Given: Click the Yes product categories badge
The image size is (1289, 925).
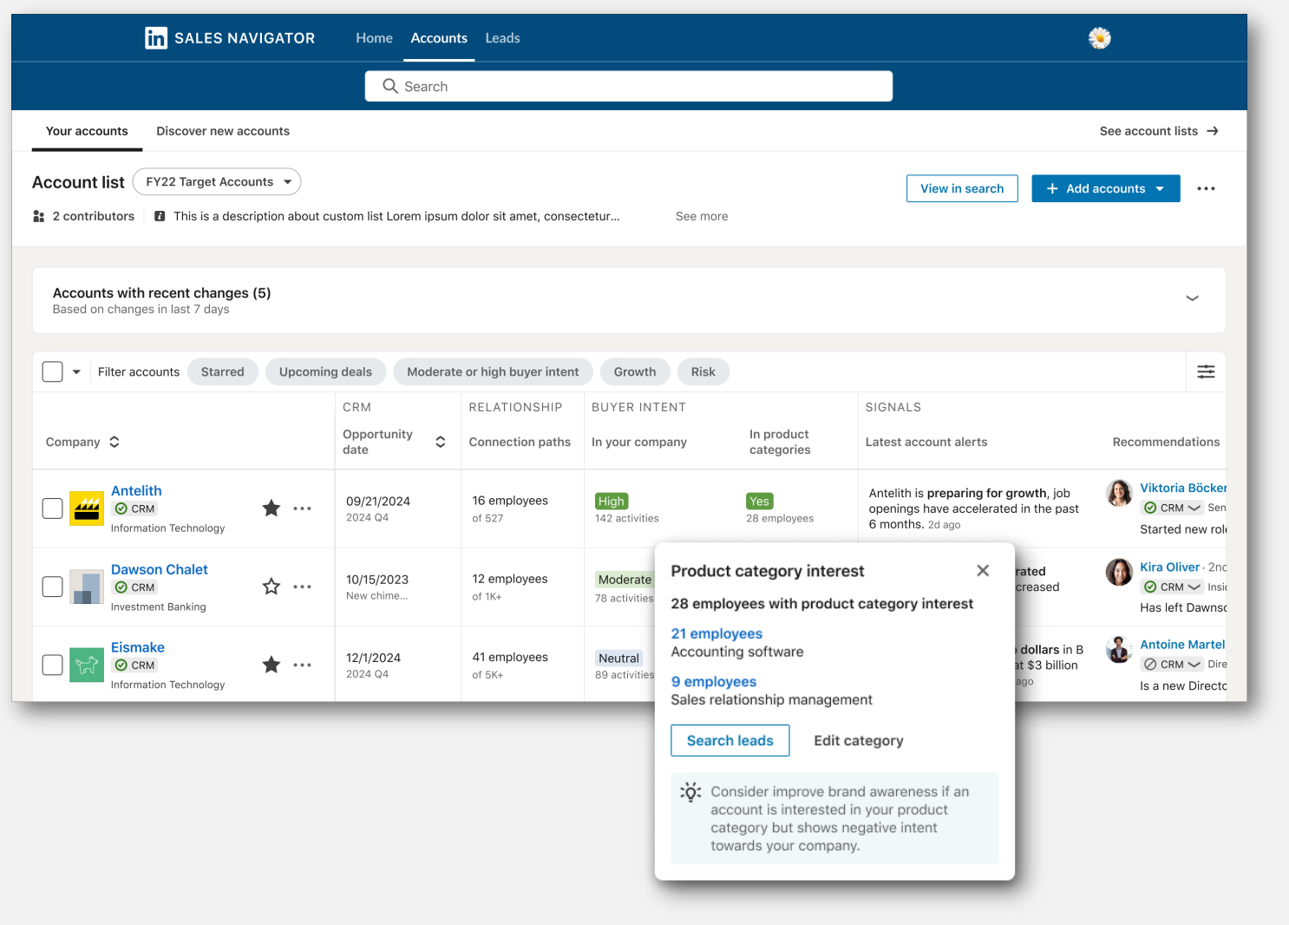Looking at the screenshot, I should (x=760, y=501).
